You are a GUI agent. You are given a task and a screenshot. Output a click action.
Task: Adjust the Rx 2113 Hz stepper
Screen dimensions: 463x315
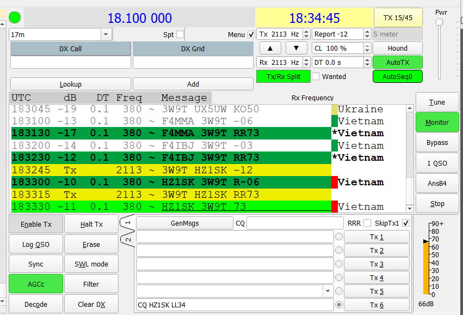(x=306, y=63)
